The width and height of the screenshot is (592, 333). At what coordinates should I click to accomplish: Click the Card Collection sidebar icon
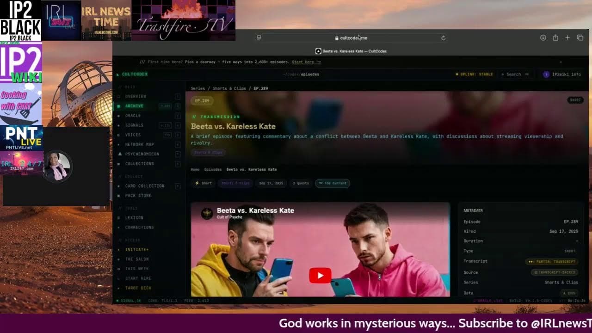click(119, 186)
